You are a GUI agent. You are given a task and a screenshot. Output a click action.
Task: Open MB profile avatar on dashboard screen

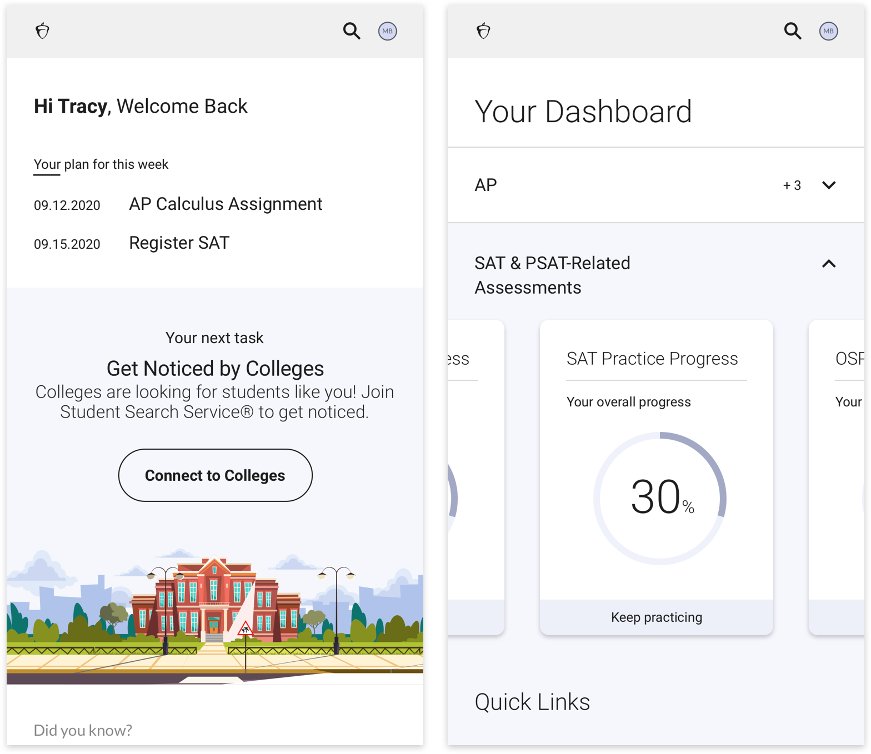[829, 31]
